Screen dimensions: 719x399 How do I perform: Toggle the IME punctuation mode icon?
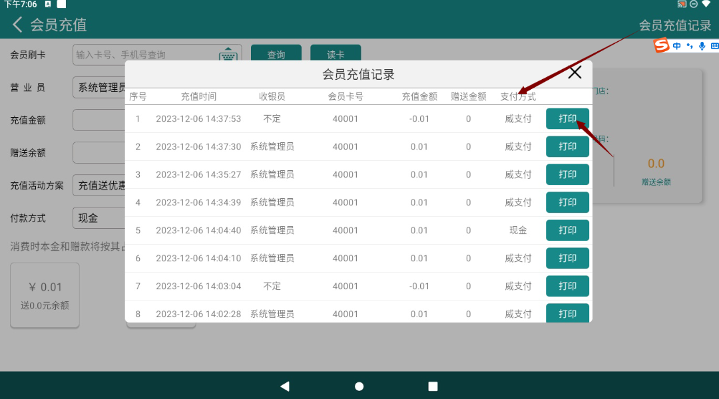pyautogui.click(x=690, y=46)
